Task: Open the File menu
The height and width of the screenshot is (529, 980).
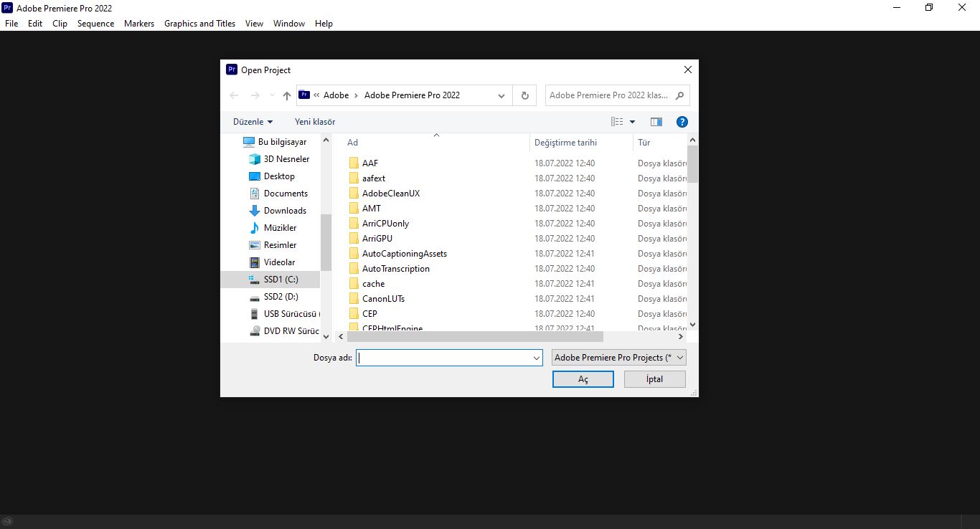Action: click(11, 24)
